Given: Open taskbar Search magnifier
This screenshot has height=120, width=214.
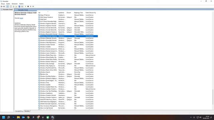Looking at the screenshot, I should [9, 117].
